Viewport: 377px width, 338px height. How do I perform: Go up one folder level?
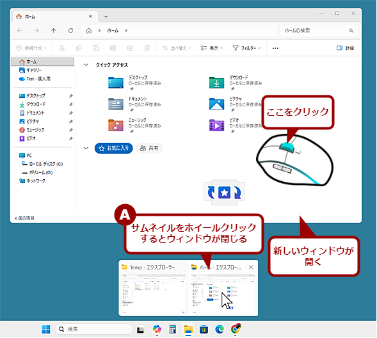click(x=53, y=31)
